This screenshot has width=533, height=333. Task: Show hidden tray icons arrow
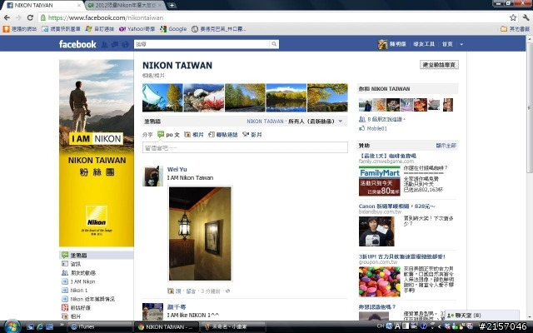[x=439, y=326]
